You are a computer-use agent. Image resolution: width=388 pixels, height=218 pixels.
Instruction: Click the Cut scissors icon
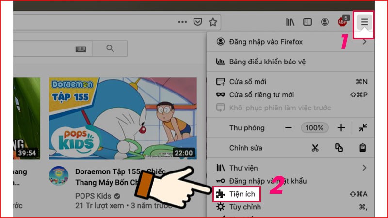[x=315, y=148]
